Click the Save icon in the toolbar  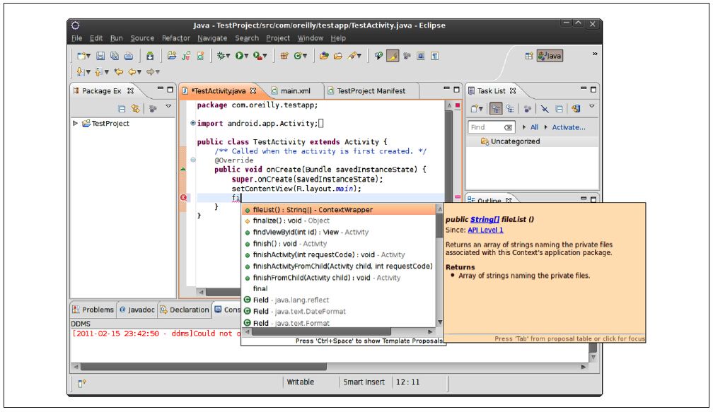[100, 56]
